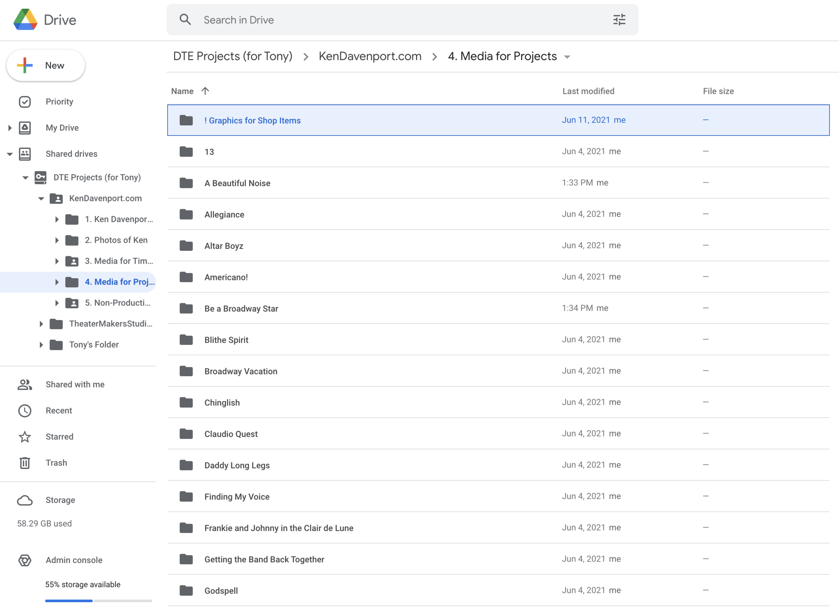Click the Search in Drive field
The width and height of the screenshot is (839, 612).
coord(402,20)
